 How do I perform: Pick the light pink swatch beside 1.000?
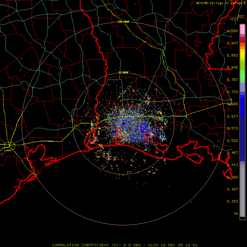click(x=242, y=29)
